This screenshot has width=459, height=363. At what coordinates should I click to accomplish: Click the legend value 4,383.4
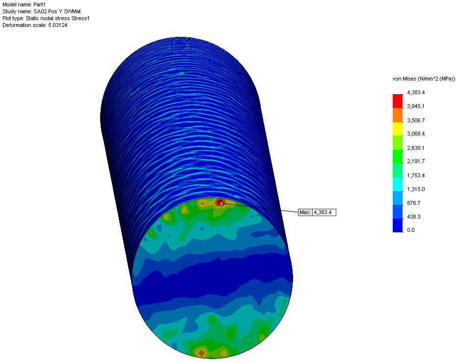click(x=416, y=92)
